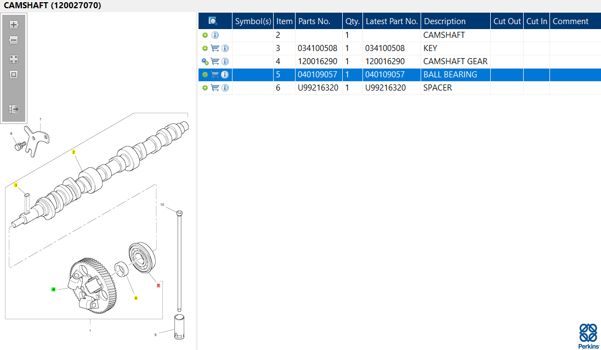The image size is (601, 350).
Task: Click parts number U99216320 in Parts No. column
Action: tap(318, 88)
